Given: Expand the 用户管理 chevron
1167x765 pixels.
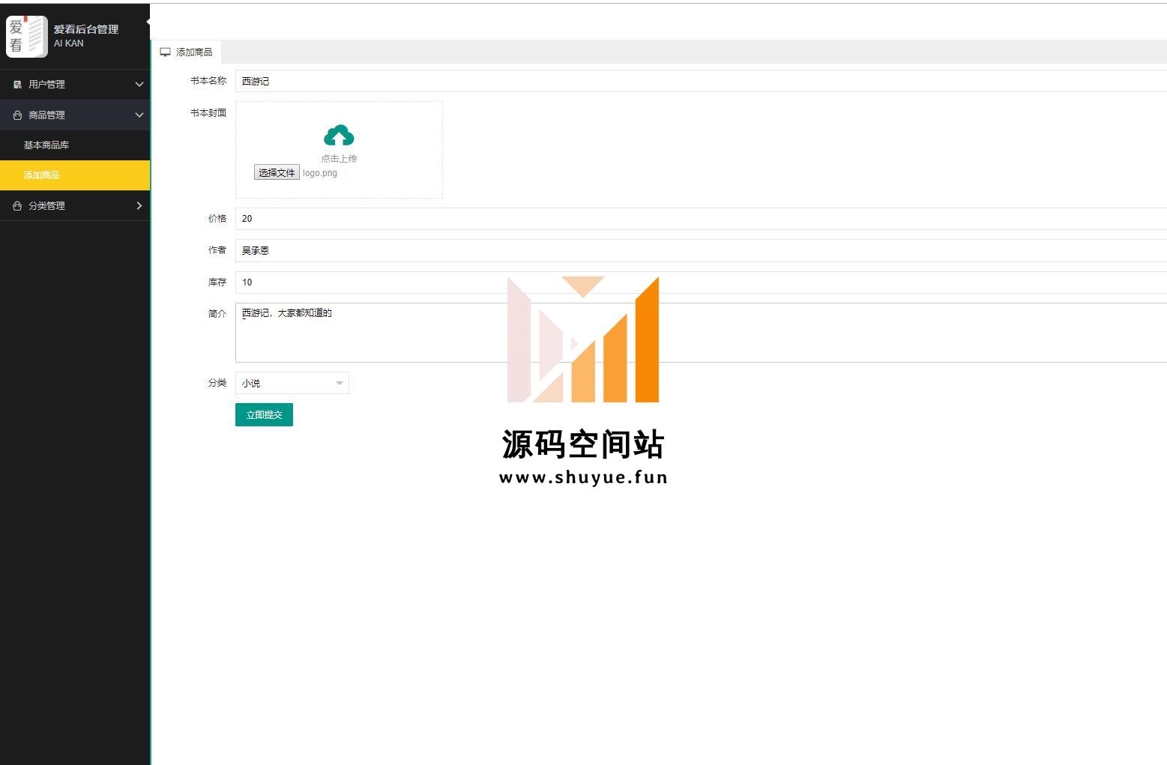Looking at the screenshot, I should 139,85.
